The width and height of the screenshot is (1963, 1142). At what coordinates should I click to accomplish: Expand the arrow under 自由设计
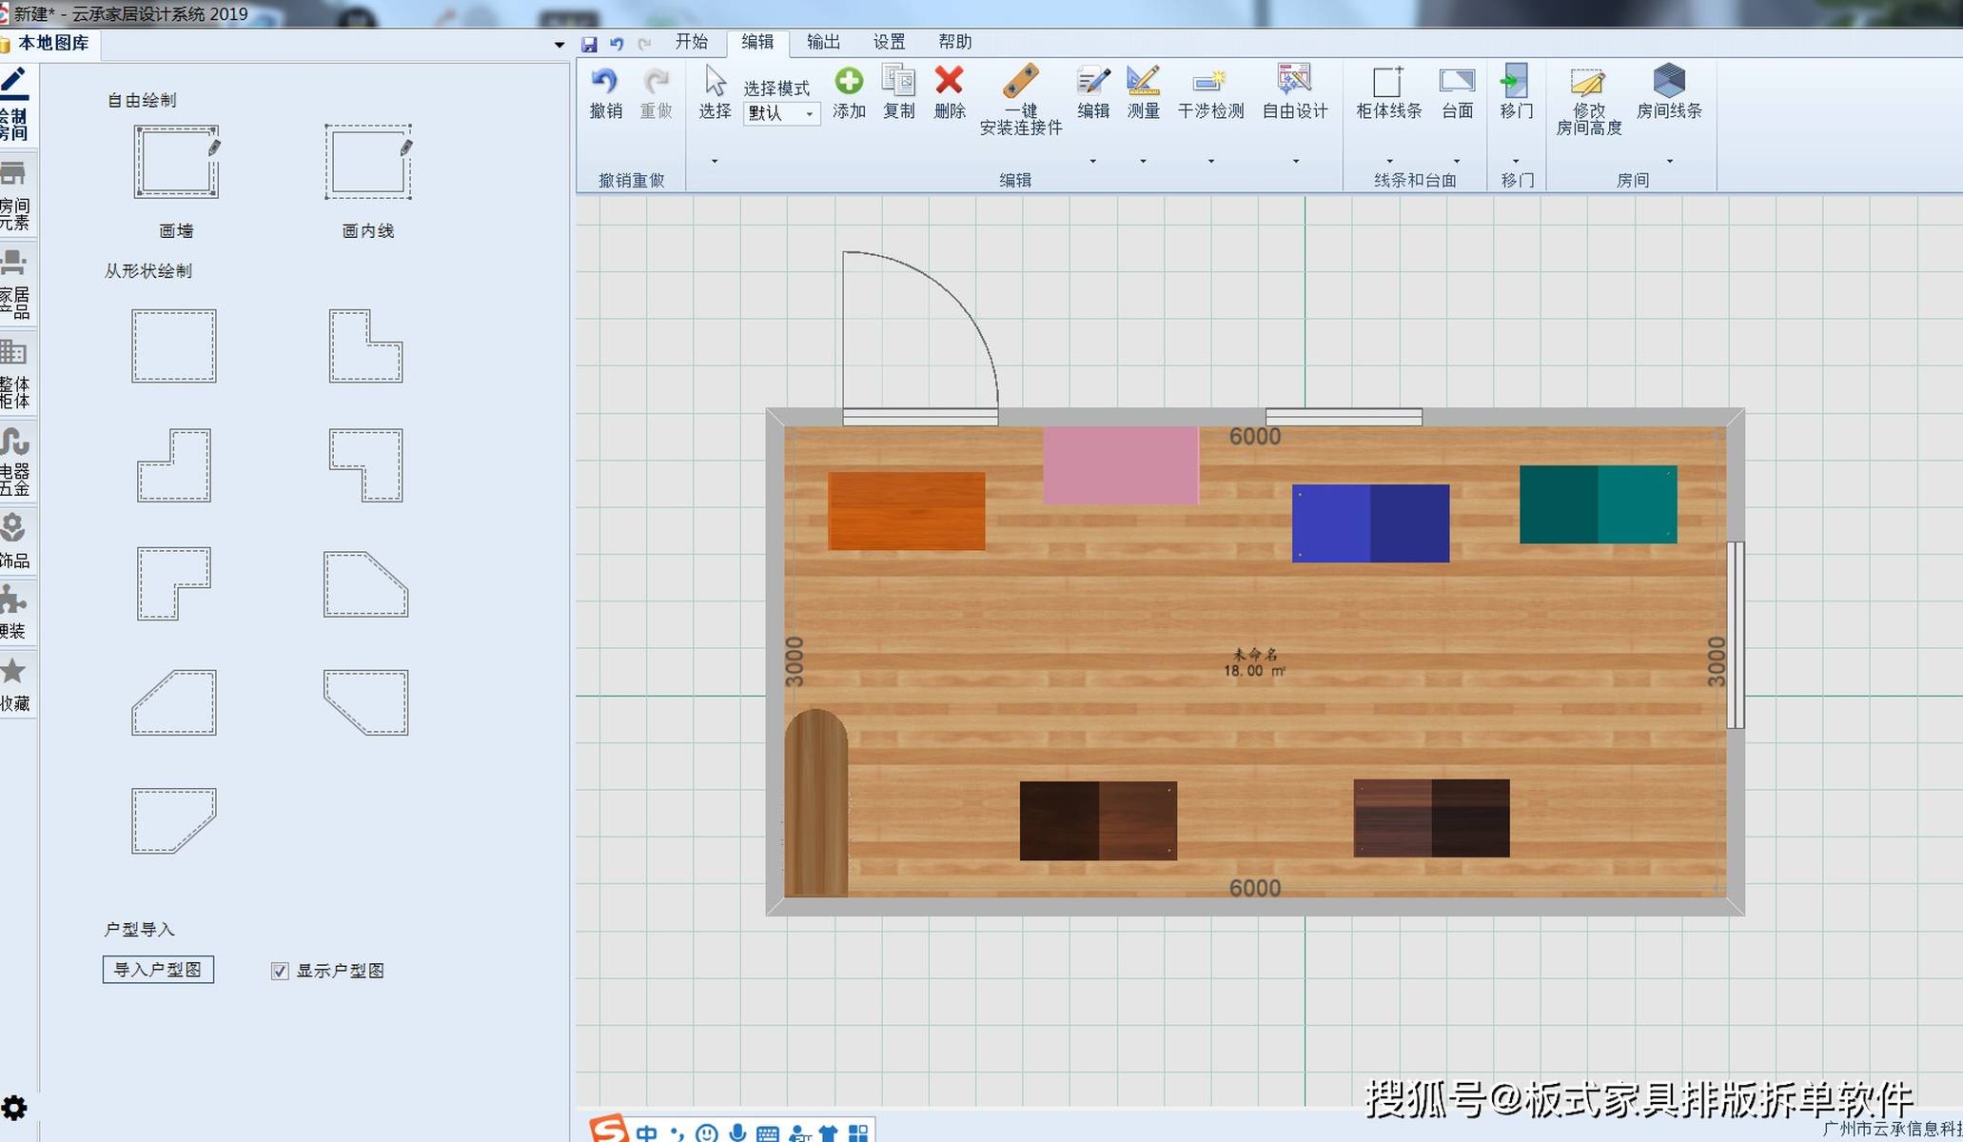1296,161
